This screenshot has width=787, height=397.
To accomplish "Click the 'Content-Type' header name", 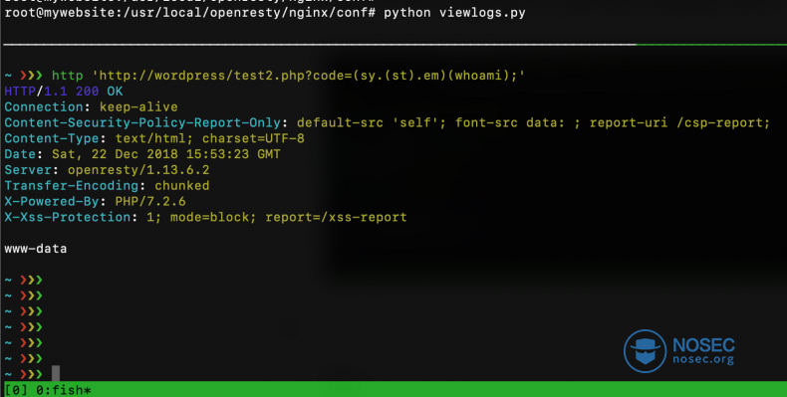I will pyautogui.click(x=52, y=139).
